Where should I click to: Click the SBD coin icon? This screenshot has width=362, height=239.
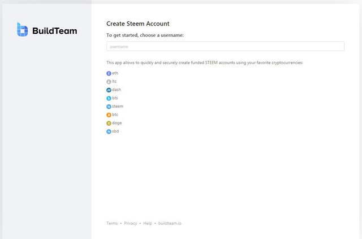(109, 131)
